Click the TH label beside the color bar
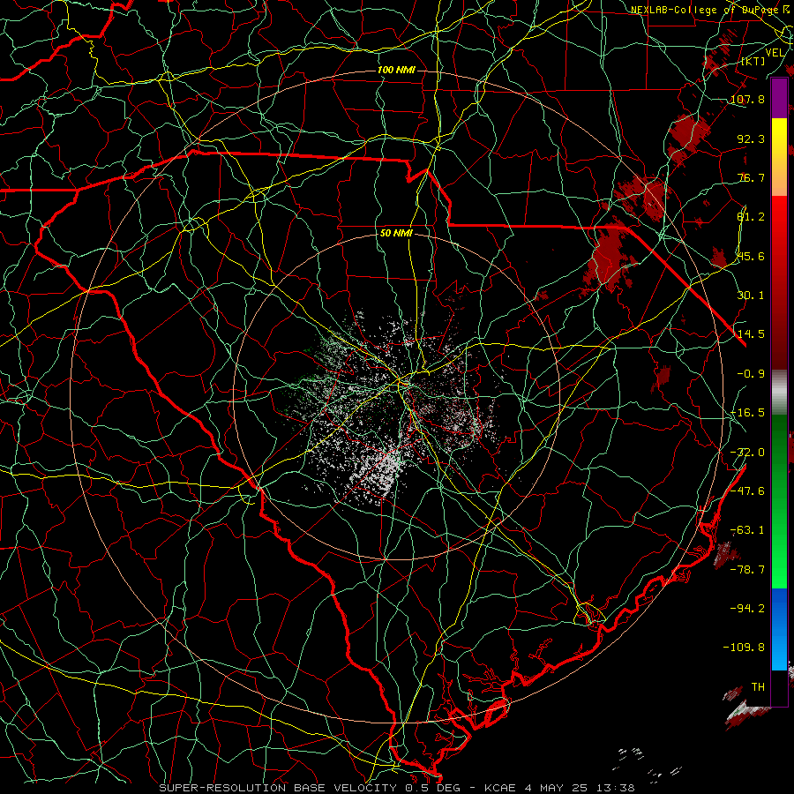Viewport: 794px width, 794px height. 758,687
